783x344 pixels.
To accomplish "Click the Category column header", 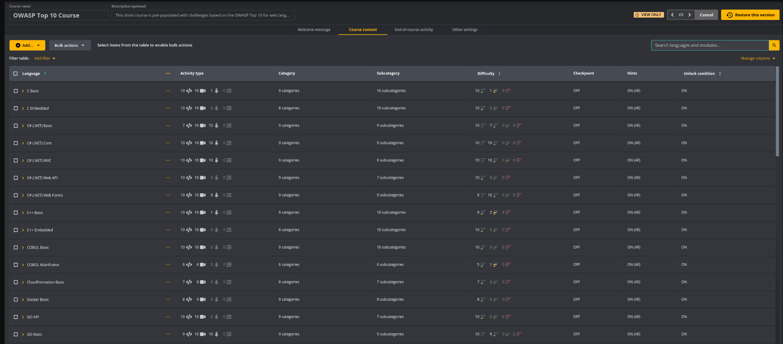I will point(287,73).
